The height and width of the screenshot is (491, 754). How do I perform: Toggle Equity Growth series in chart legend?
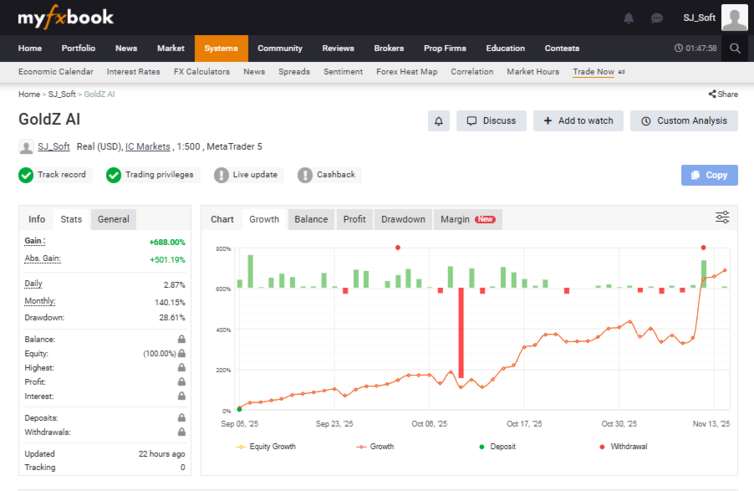click(266, 447)
